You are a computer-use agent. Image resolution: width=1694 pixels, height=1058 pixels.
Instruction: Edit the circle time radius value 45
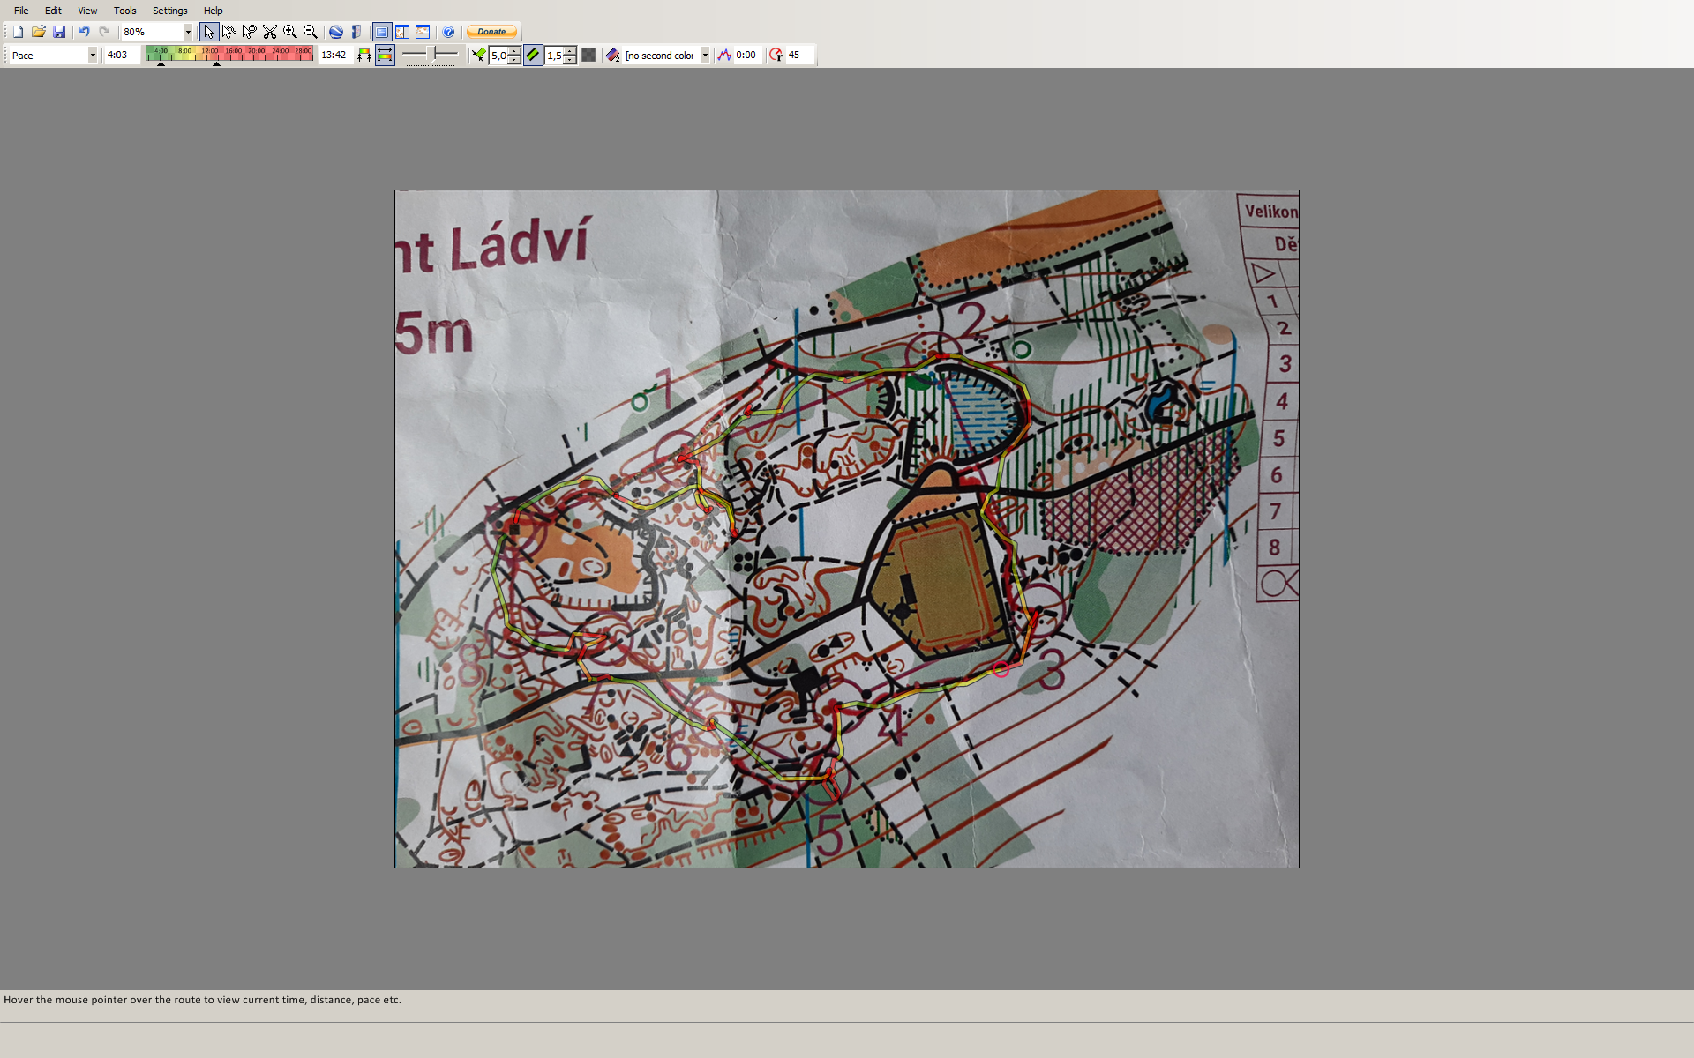point(798,55)
